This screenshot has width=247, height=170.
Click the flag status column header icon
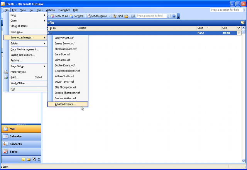(x=239, y=28)
